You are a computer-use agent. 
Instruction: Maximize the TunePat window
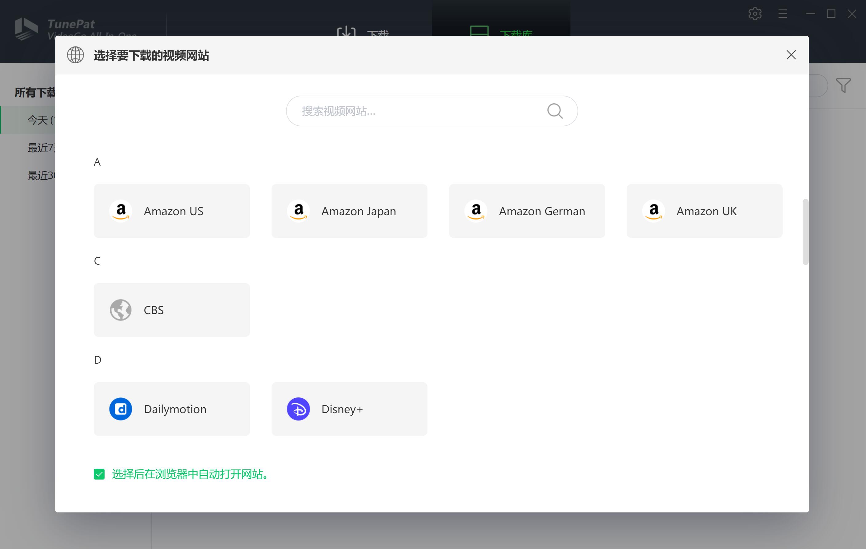831,14
